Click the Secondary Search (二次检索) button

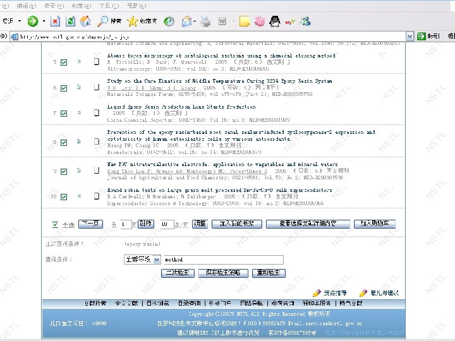click(178, 273)
